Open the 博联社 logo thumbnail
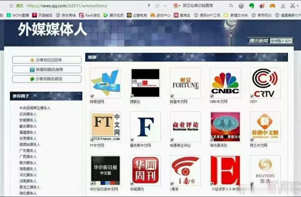Viewport: 301px width, 197px height. 145,83
